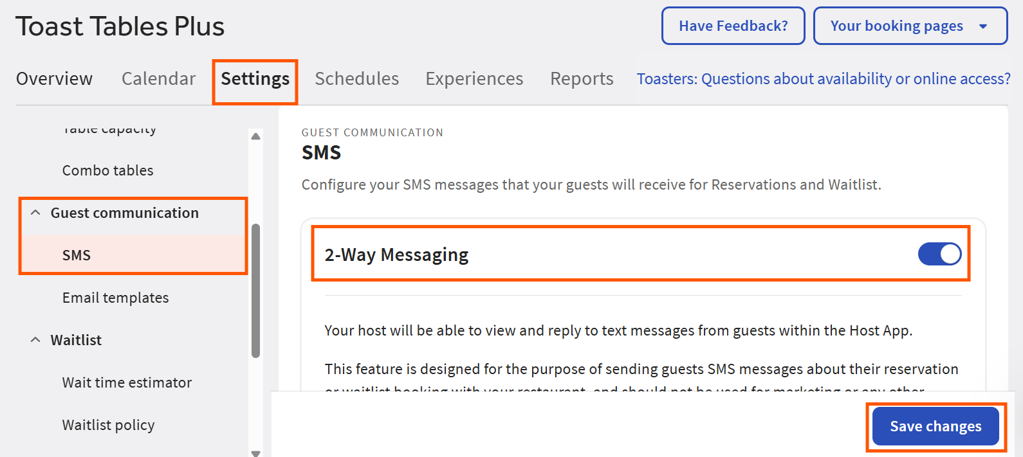Open Email templates settings
This screenshot has height=457, width=1023.
click(x=115, y=297)
